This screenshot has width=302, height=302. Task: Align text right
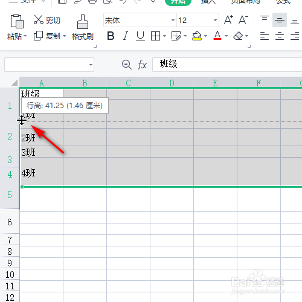click(295, 36)
